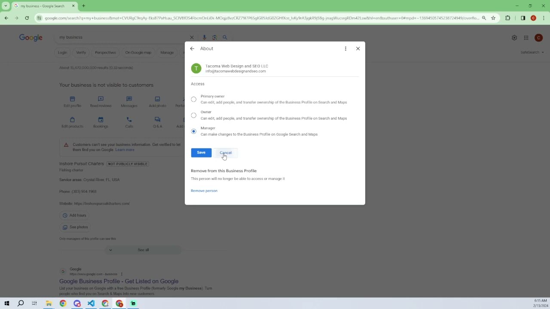Screen dimensions: 550x309
Task: Open the zoom magnifier icon in the address bar
Action: coord(484,18)
